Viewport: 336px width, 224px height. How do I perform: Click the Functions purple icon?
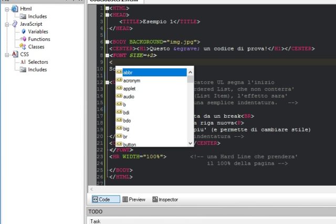point(23,39)
